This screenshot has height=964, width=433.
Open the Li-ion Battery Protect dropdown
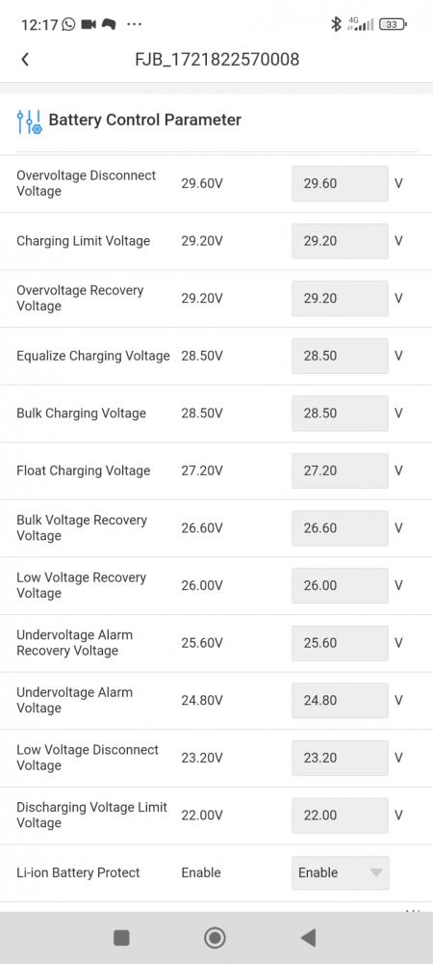(340, 872)
